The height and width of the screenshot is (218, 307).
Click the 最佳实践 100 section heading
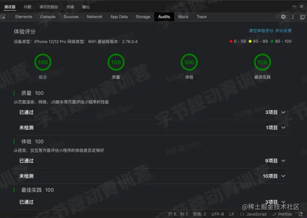coord(37,190)
